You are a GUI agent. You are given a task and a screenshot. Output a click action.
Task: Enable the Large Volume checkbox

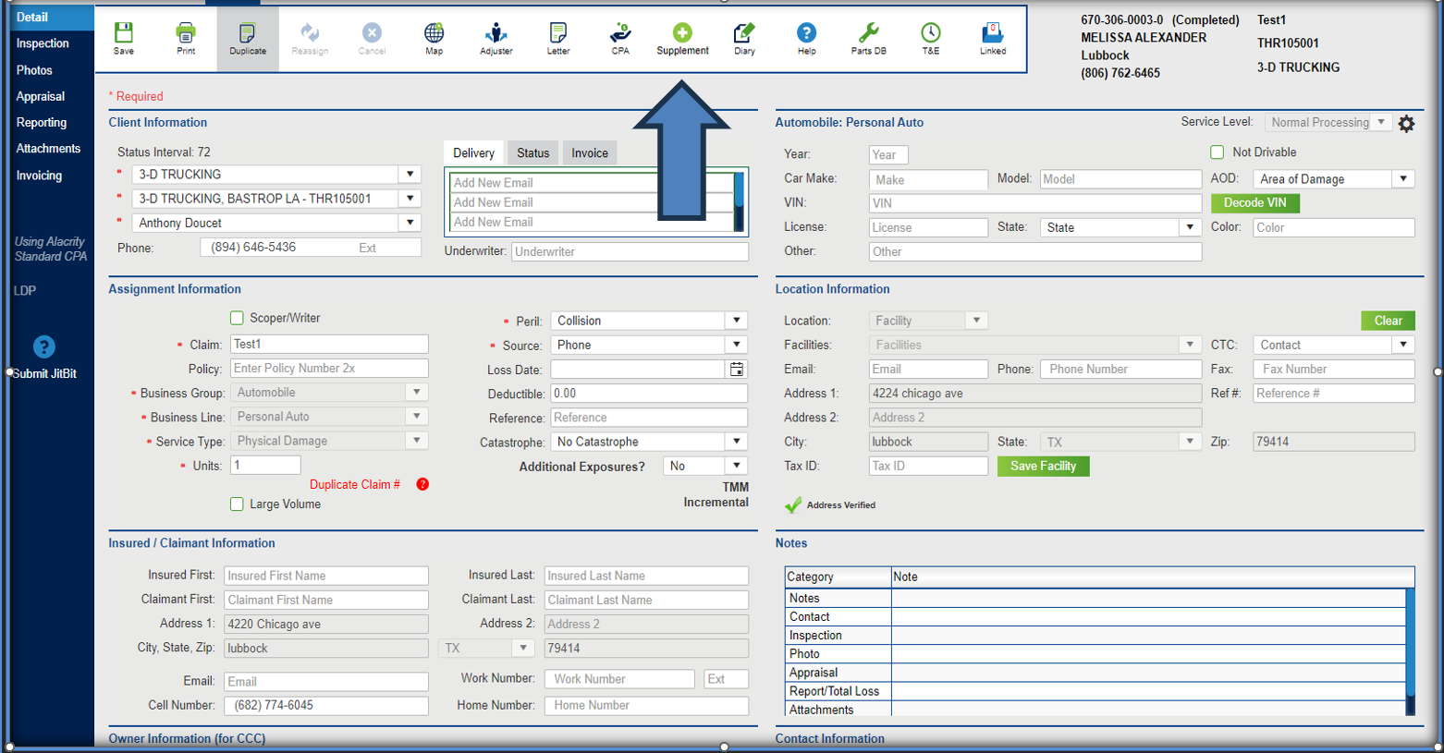point(237,504)
